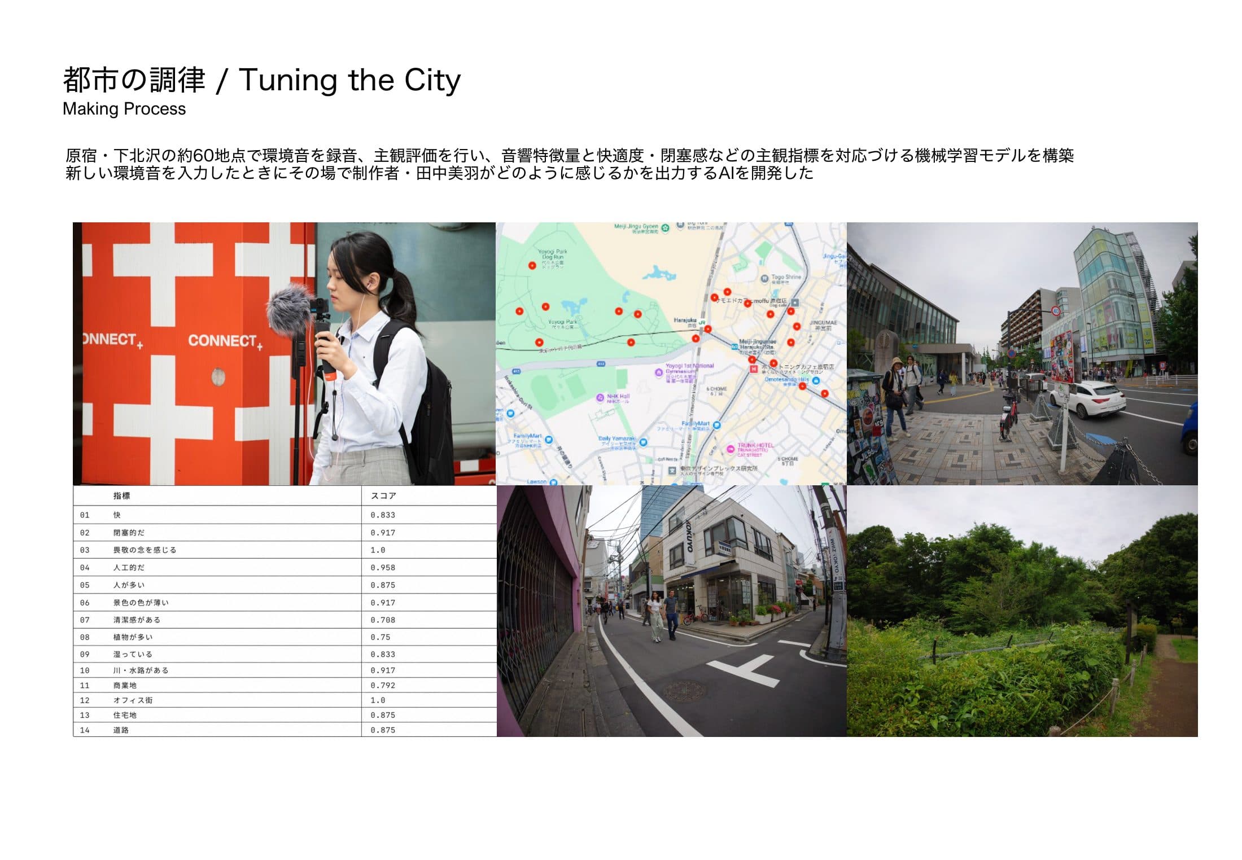Screen dimensions: 1242x860
Task: Select the '閉塞的だ' indicator cell
Action: coord(129,533)
